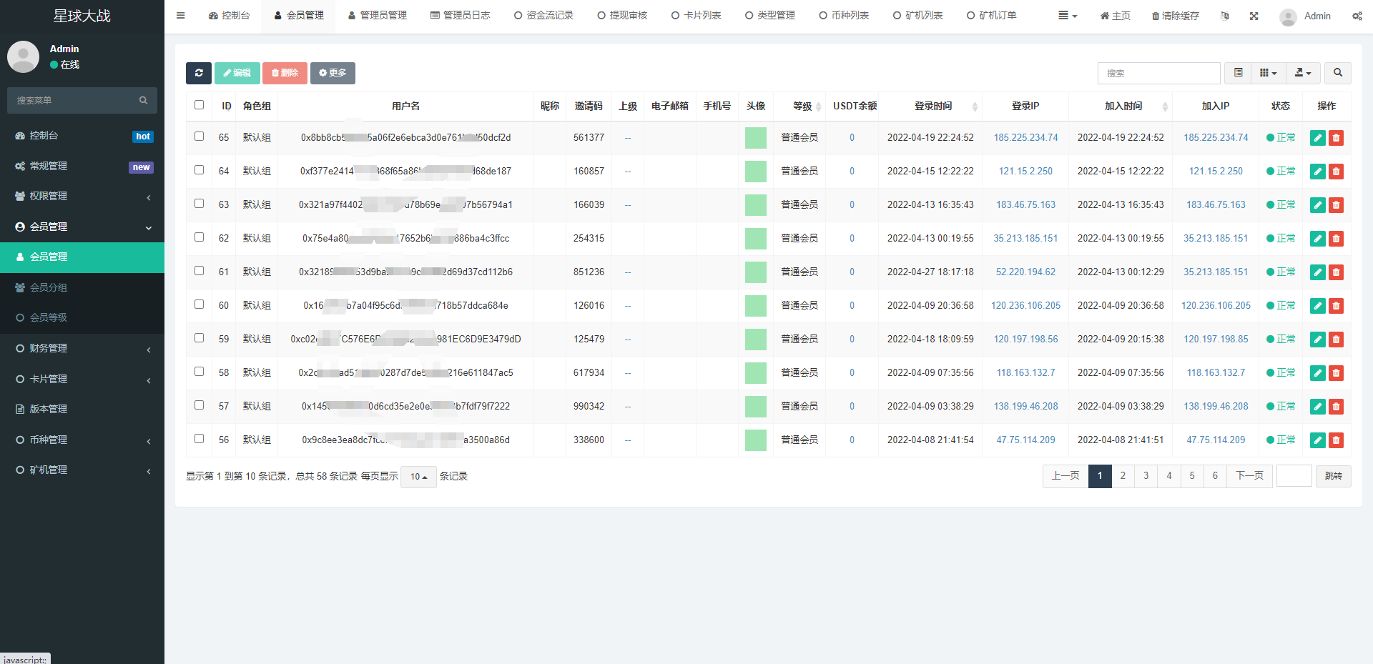Click the table search input field
The width and height of the screenshot is (1373, 664).
point(1158,73)
